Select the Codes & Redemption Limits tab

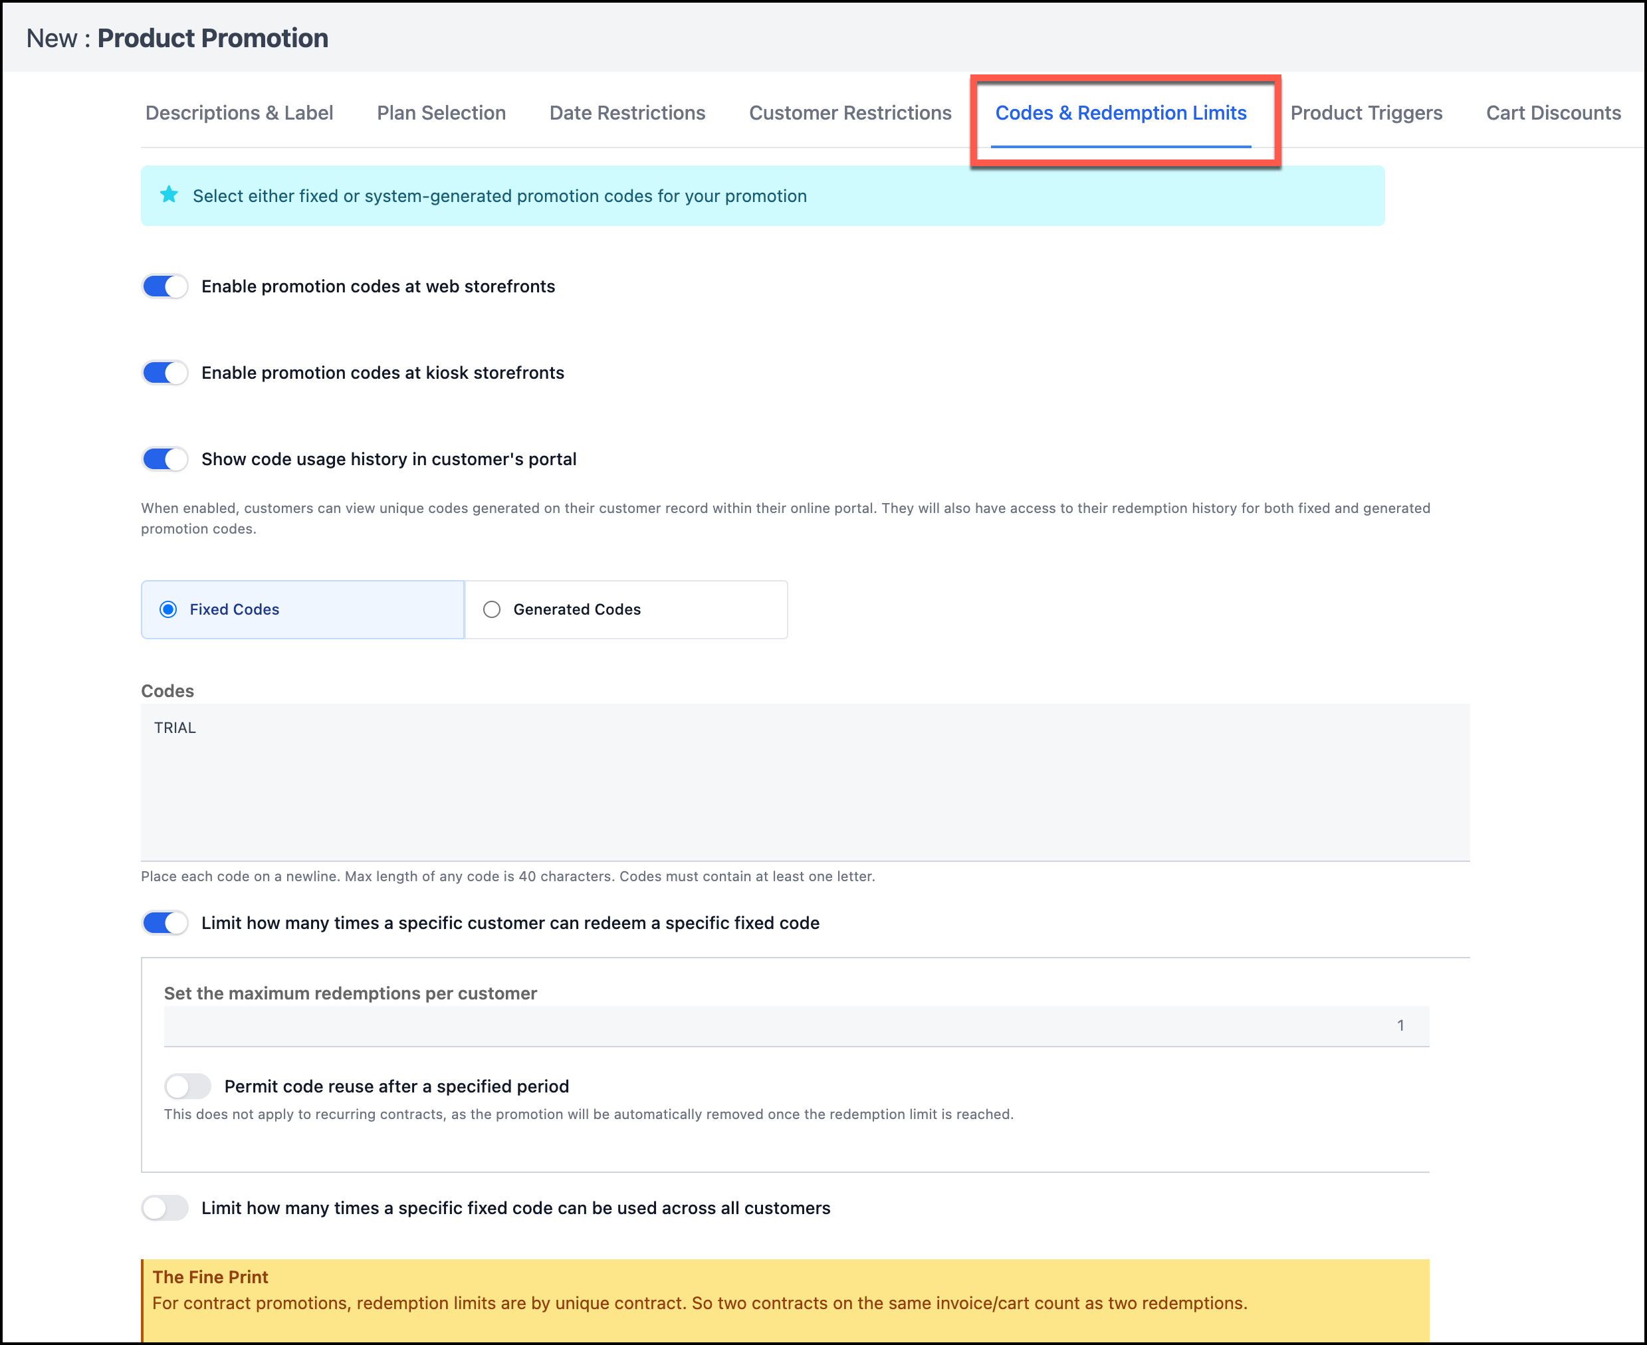coord(1120,113)
